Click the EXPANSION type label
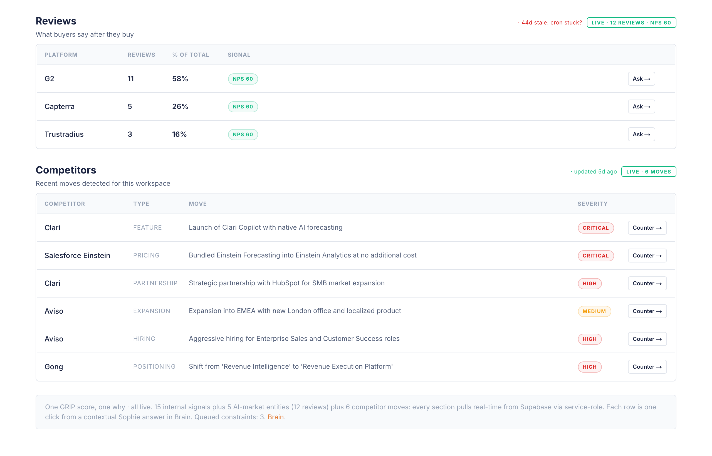Viewport: 712px width, 456px height. (152, 311)
